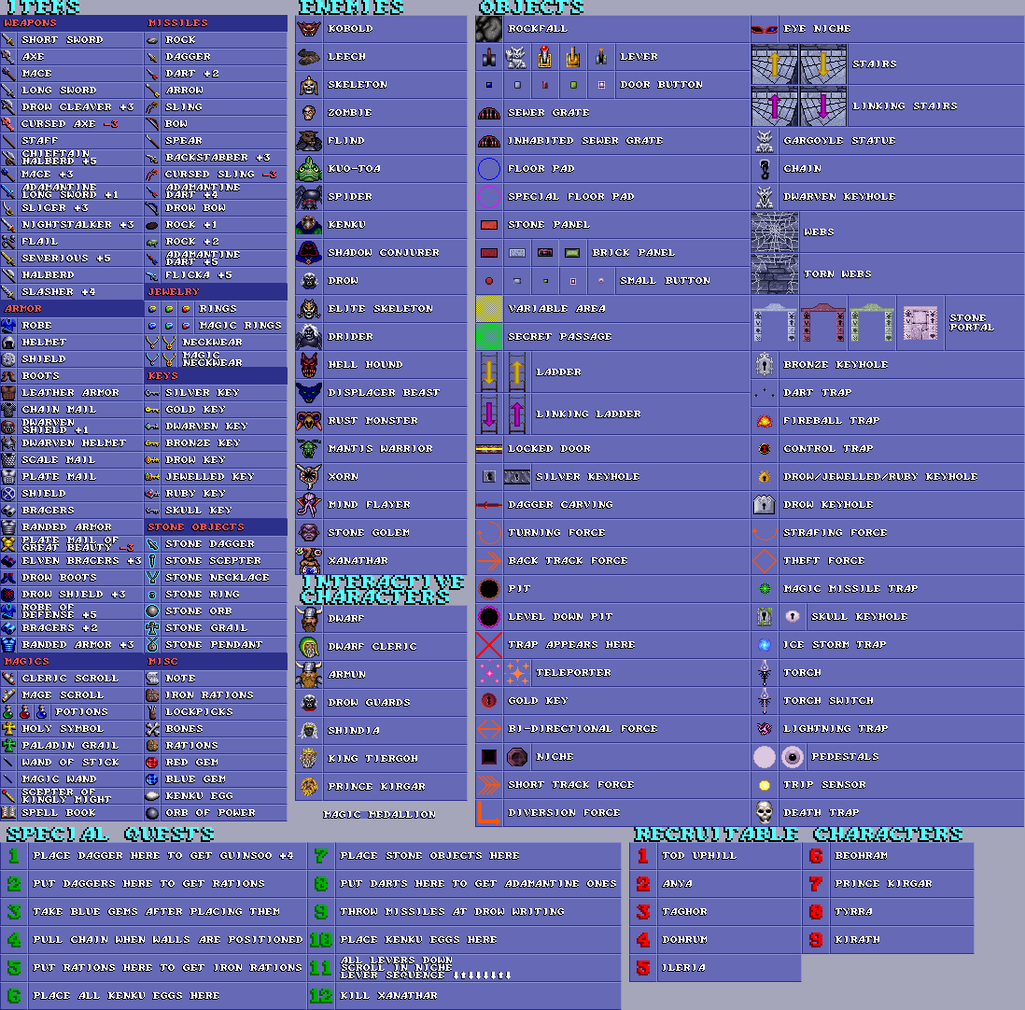Select the Dwarf Cleric portrait icon
Viewport: 1025px width, 1010px height.
[x=309, y=647]
